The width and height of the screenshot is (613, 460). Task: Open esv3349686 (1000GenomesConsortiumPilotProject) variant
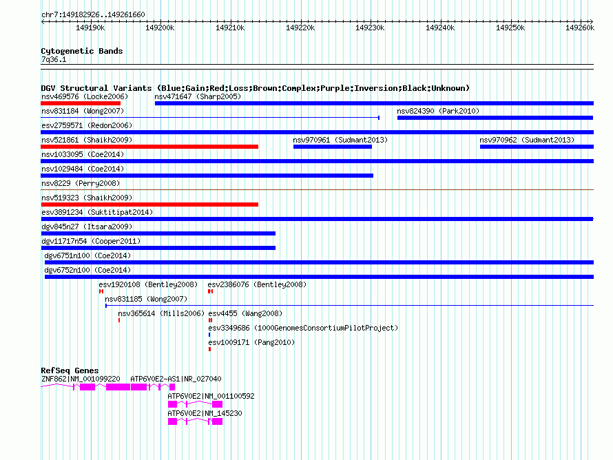click(x=303, y=328)
